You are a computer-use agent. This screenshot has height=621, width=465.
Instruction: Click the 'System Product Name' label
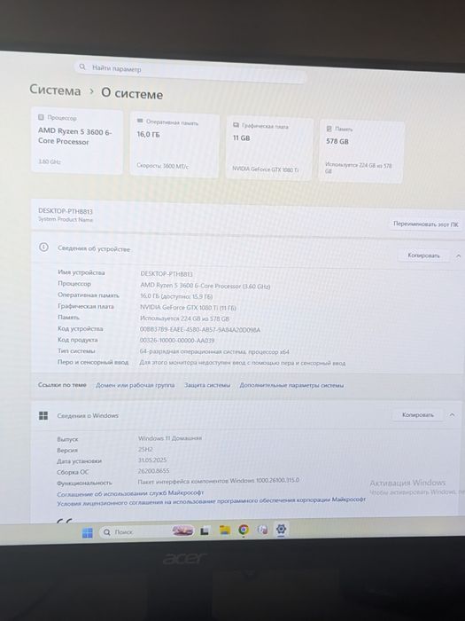pyautogui.click(x=66, y=219)
